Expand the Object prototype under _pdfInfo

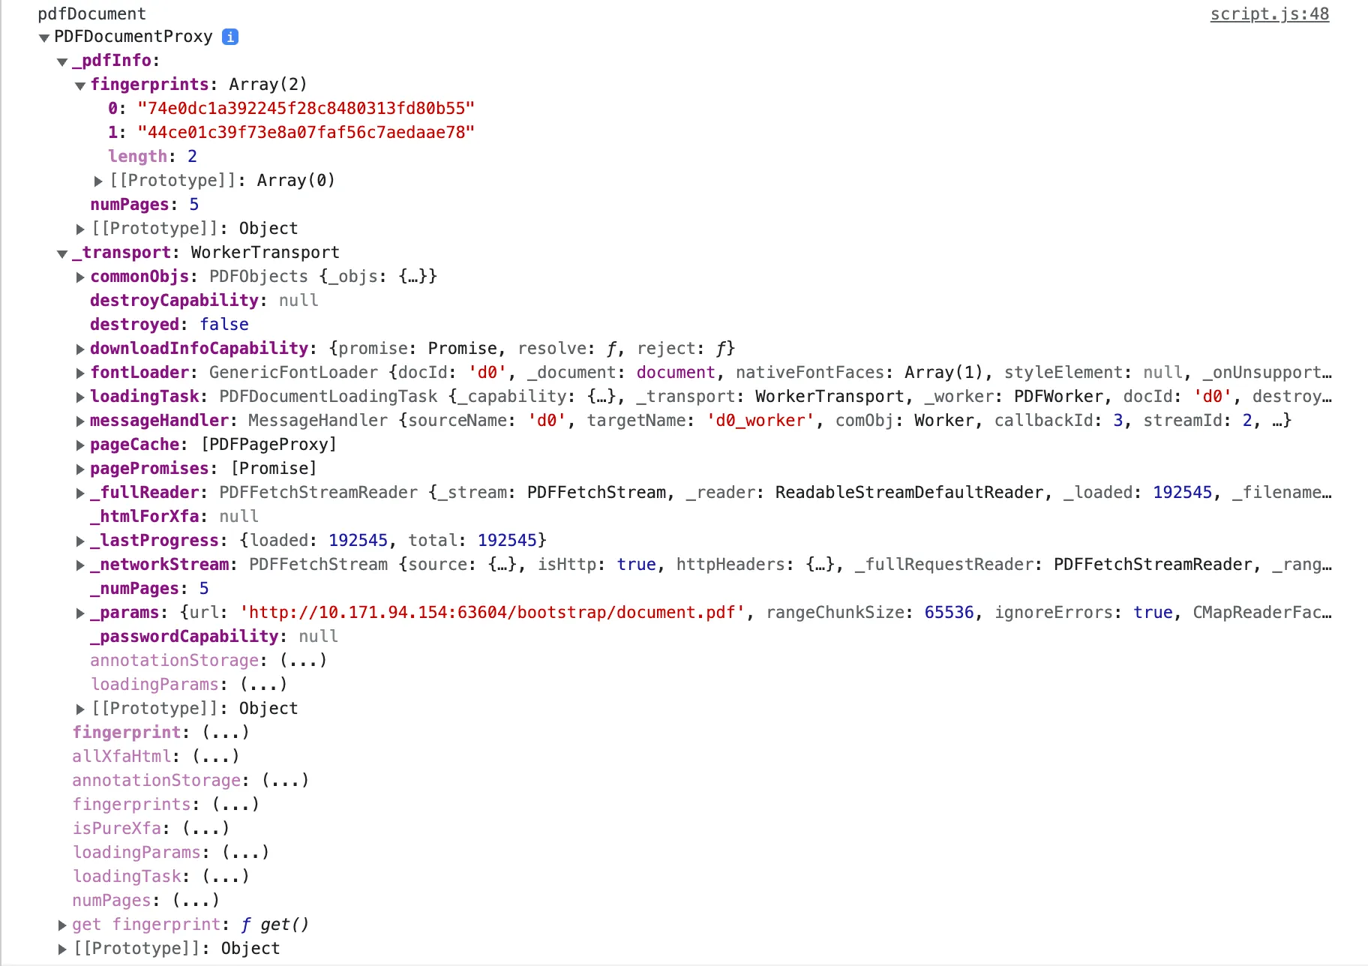[x=80, y=228]
